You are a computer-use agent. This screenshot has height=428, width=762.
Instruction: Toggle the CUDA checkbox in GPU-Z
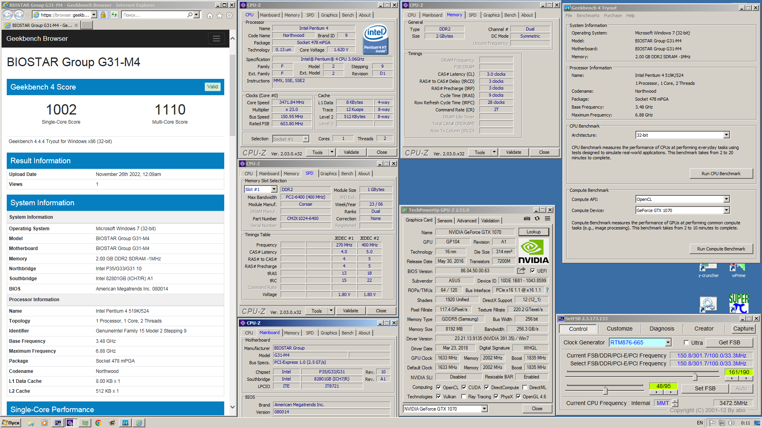tap(464, 388)
